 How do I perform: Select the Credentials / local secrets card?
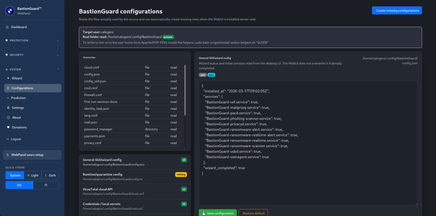pos(135,206)
